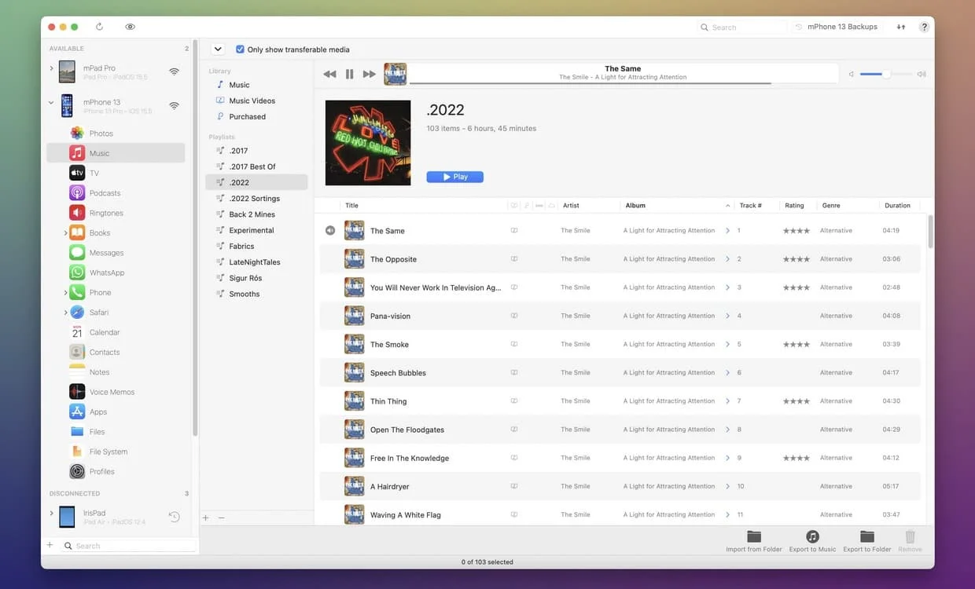975x589 pixels.
Task: Click the remove playlist minus button
Action: tap(221, 518)
